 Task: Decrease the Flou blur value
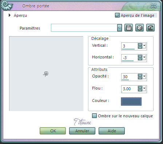click(140, 90)
